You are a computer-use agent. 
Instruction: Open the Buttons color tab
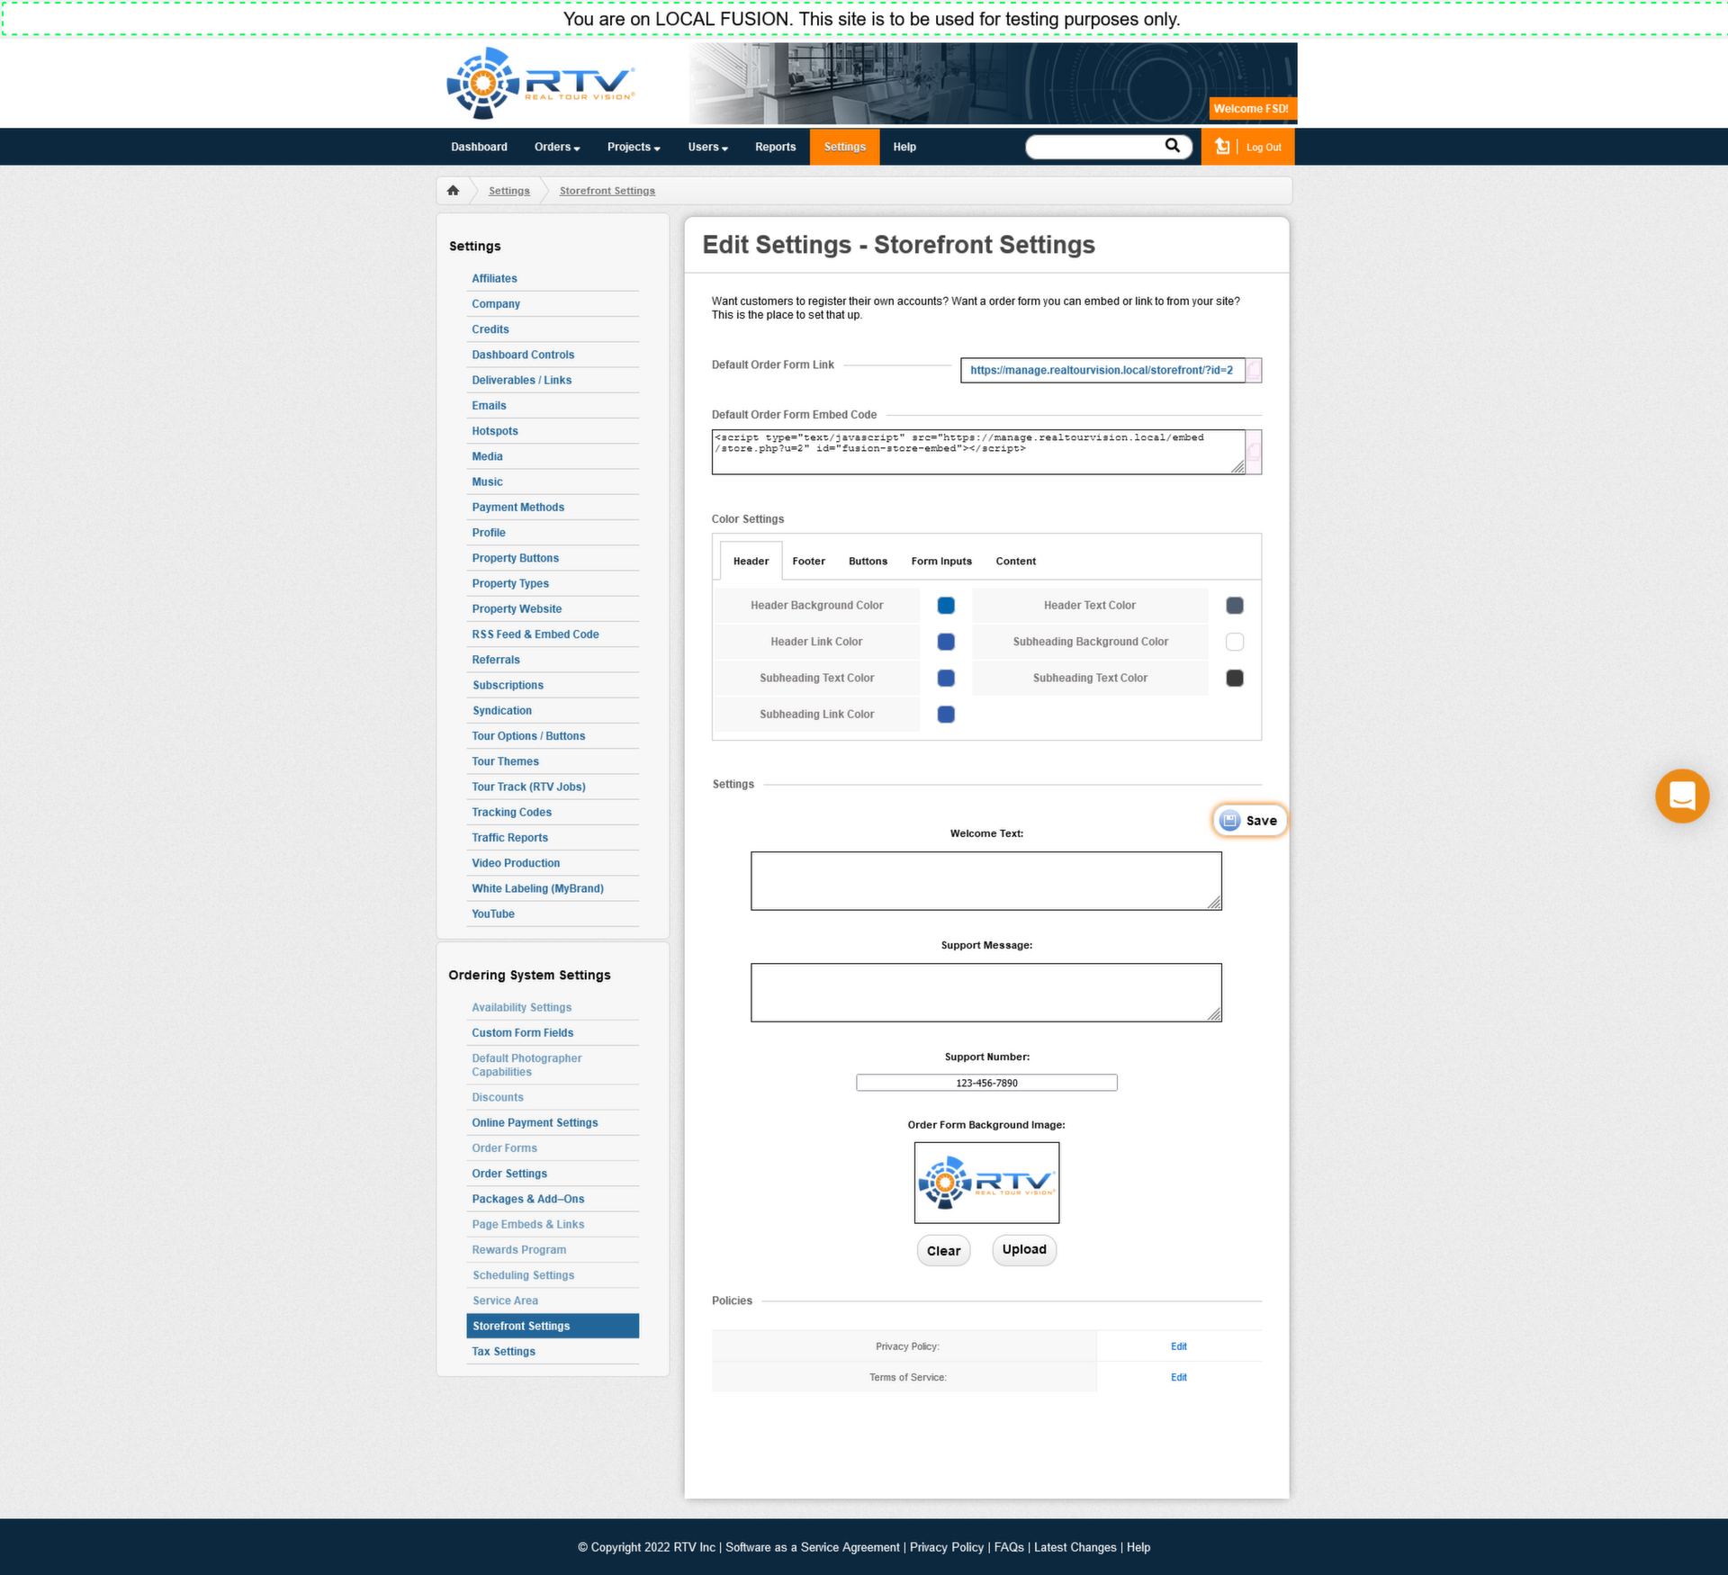coord(868,561)
